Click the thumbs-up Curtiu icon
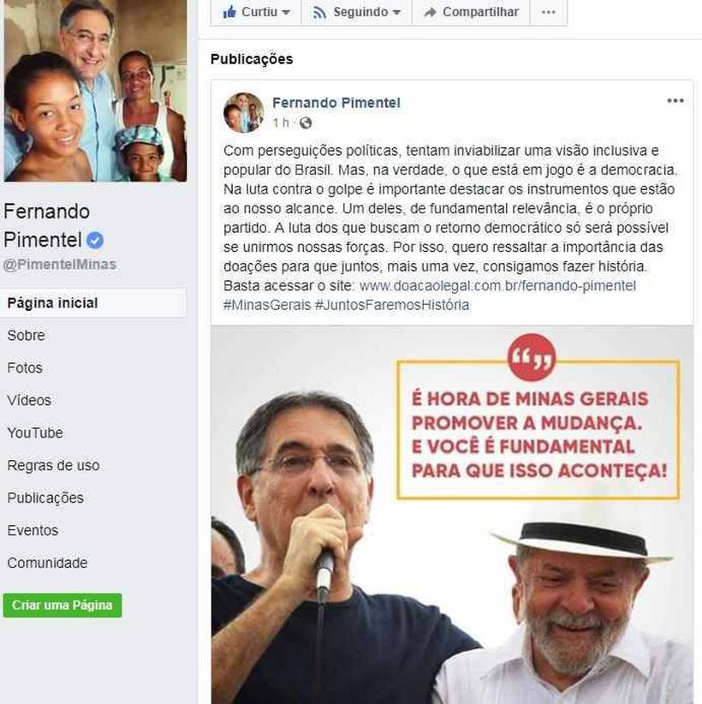 point(229,12)
